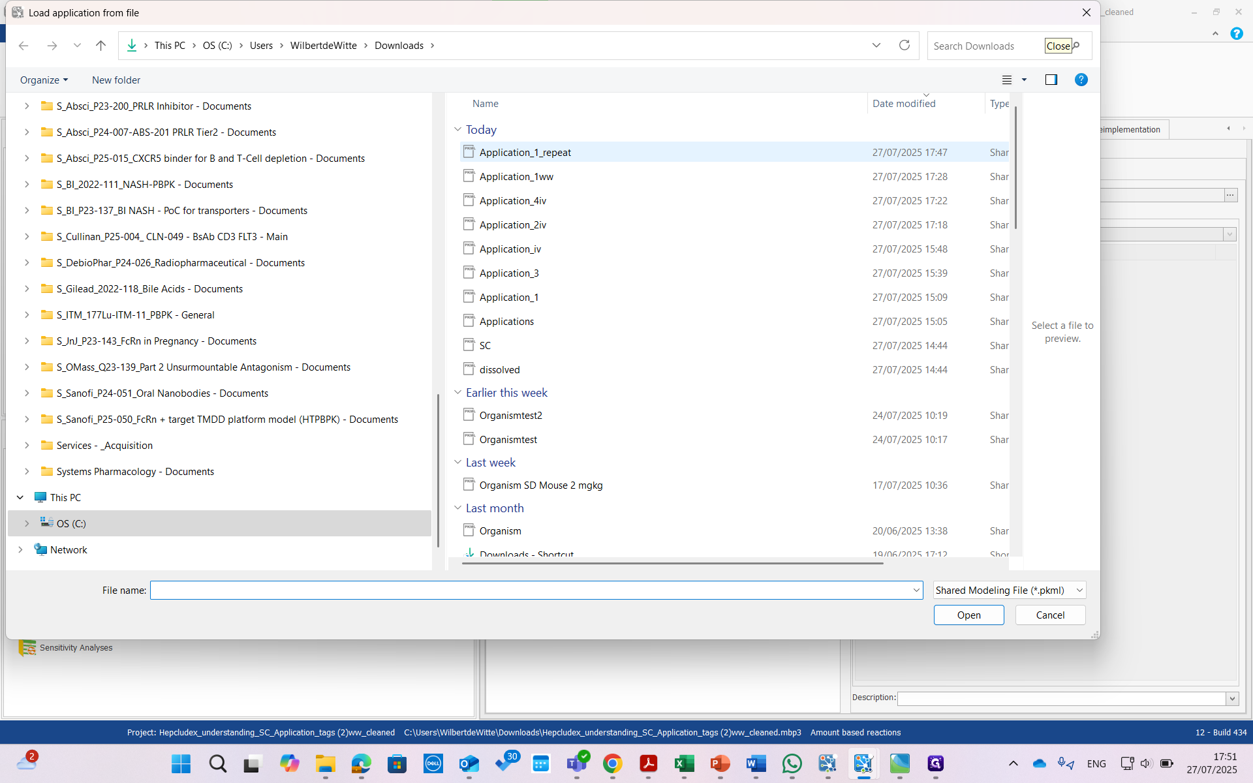
Task: Click the Back navigation arrow
Action: click(24, 46)
